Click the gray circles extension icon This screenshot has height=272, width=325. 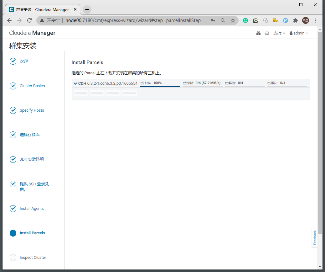[x=266, y=20]
